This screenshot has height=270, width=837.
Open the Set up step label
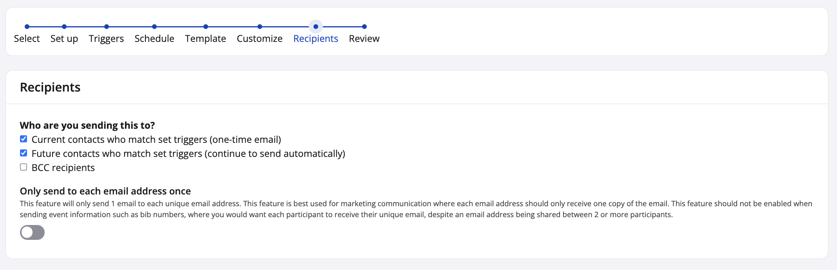64,39
